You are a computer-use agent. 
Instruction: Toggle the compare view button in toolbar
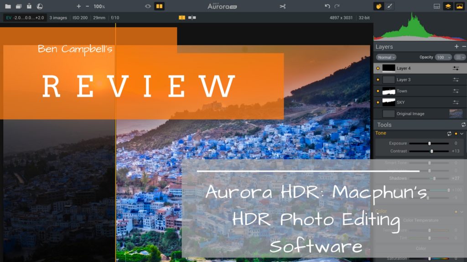tap(159, 6)
